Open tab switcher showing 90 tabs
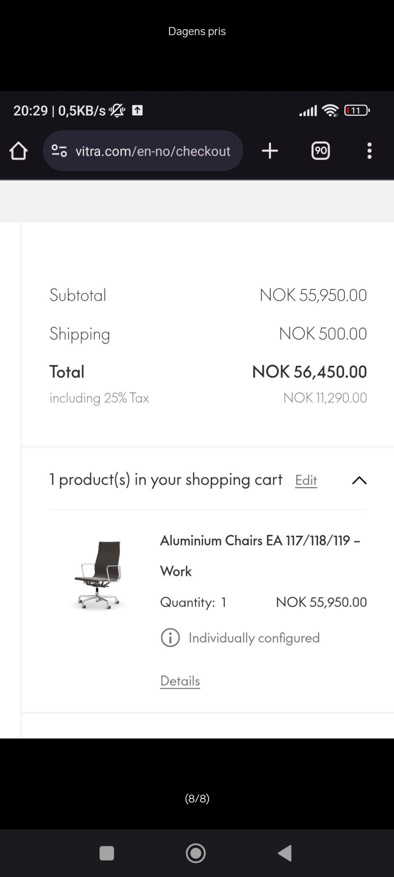This screenshot has width=394, height=877. [x=321, y=151]
